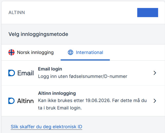This screenshot has width=165, height=133.
Task: Click the globe icon beside International
Action: click(x=71, y=52)
